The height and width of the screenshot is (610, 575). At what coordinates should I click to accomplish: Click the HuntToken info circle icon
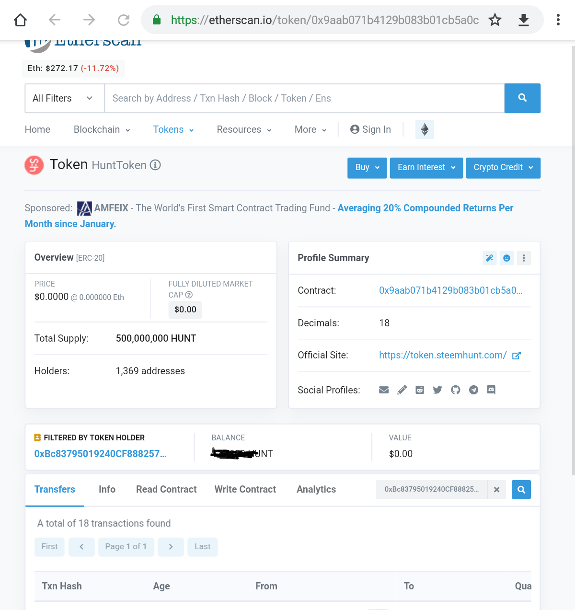coord(155,165)
